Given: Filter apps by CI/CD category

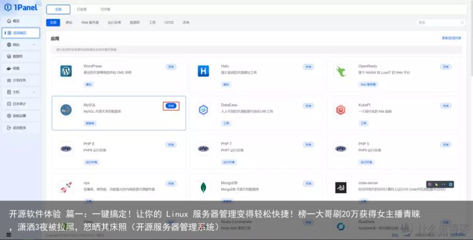Looking at the screenshot, I should (169, 22).
